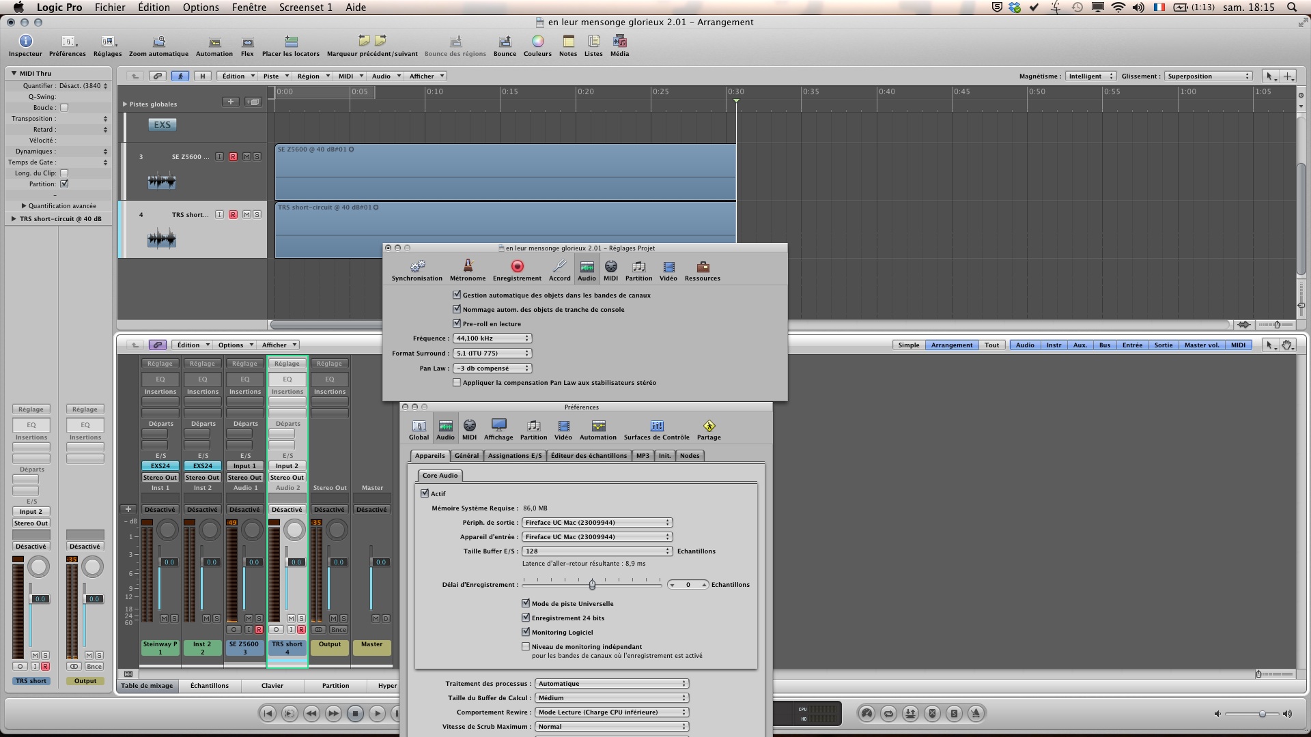Viewport: 1311px width, 737px height.
Task: Open Surfaces de Contrôle preferences
Action: coord(656,427)
